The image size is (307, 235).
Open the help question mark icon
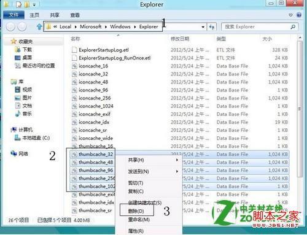click(299, 15)
